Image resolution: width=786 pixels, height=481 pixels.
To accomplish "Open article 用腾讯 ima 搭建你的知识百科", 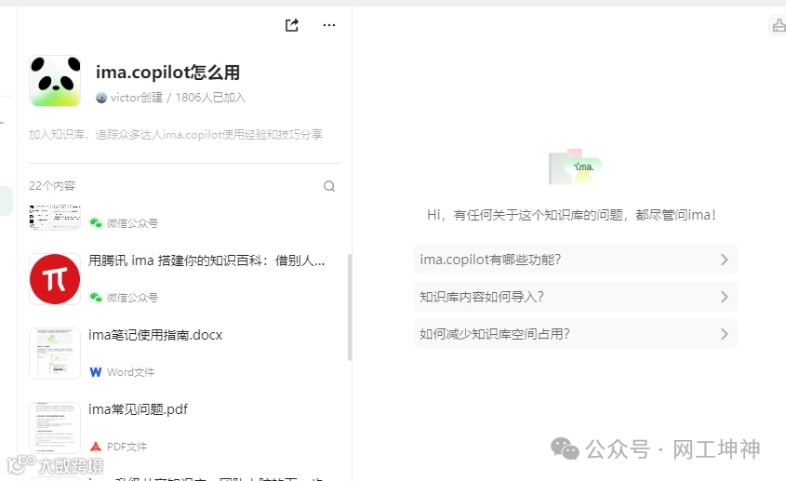I will 206,261.
